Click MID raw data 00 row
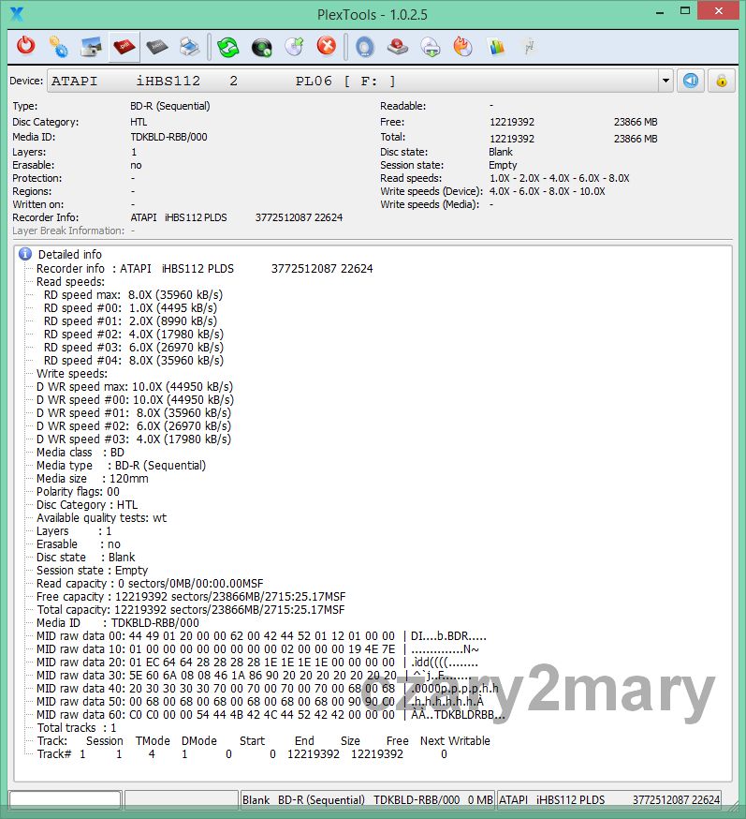The height and width of the screenshot is (819, 746). click(x=261, y=635)
